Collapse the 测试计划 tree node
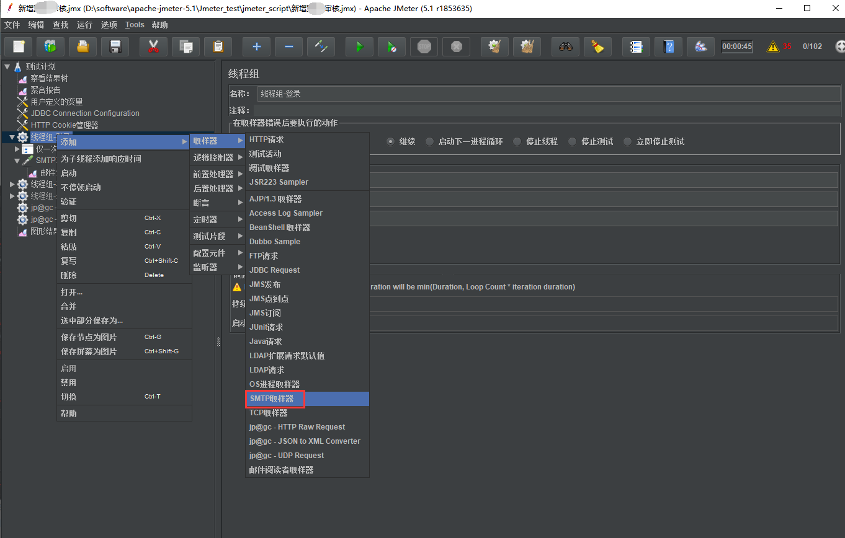The width and height of the screenshot is (845, 538). [6, 66]
